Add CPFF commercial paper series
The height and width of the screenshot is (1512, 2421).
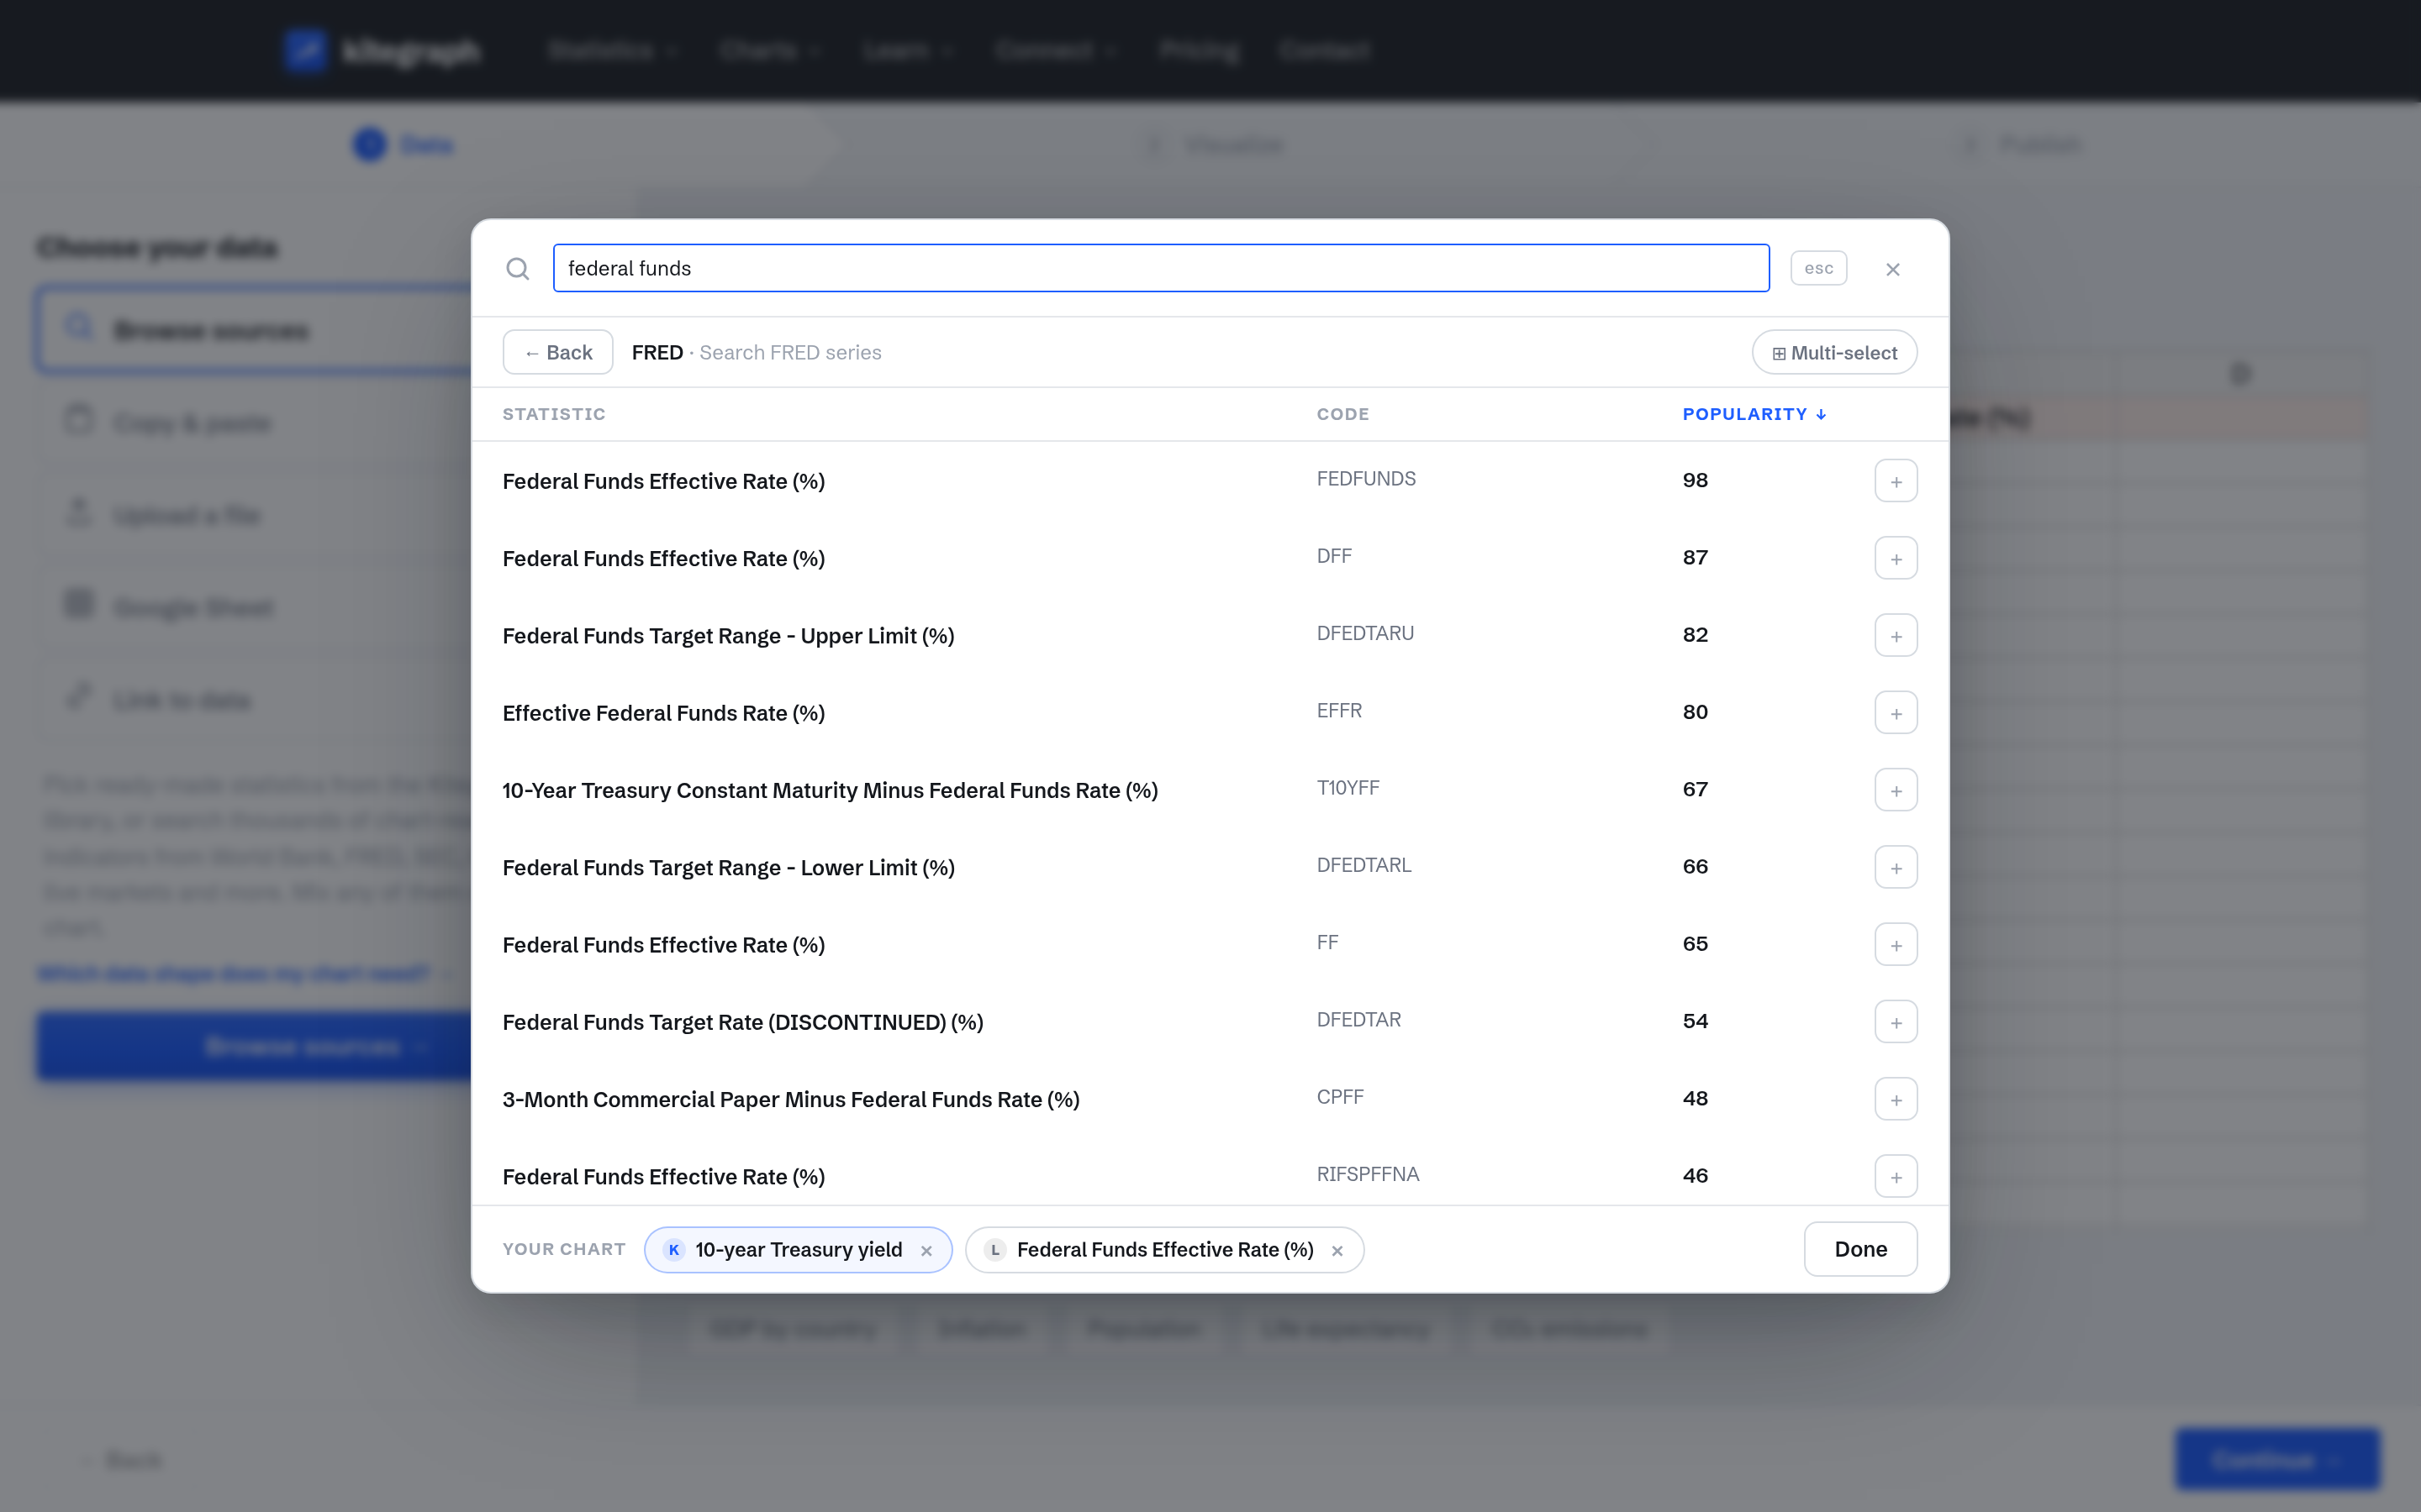pyautogui.click(x=1895, y=1099)
